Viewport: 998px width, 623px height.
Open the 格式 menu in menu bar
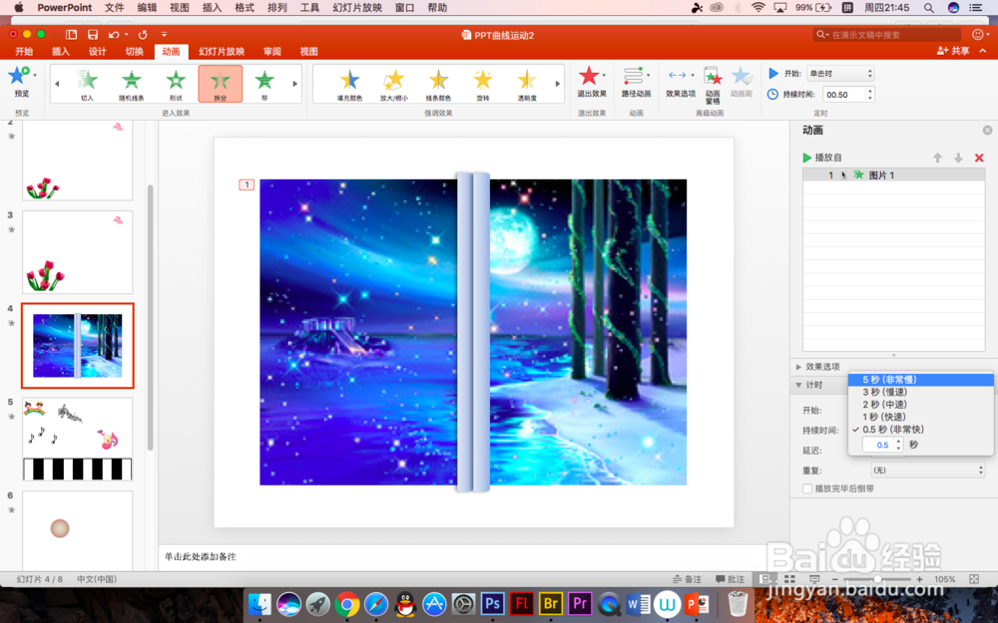coord(245,8)
